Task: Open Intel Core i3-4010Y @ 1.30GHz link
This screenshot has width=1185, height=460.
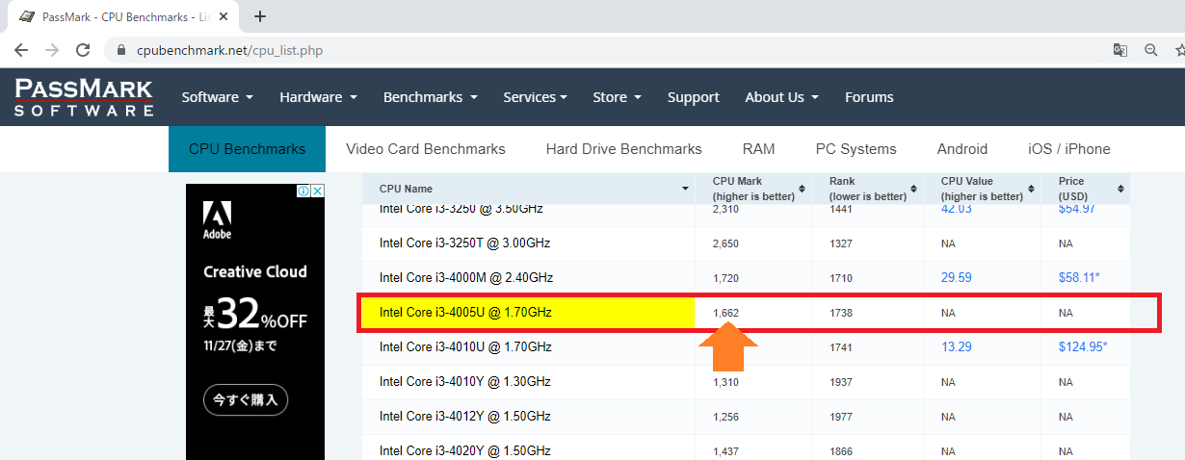Action: 465,382
